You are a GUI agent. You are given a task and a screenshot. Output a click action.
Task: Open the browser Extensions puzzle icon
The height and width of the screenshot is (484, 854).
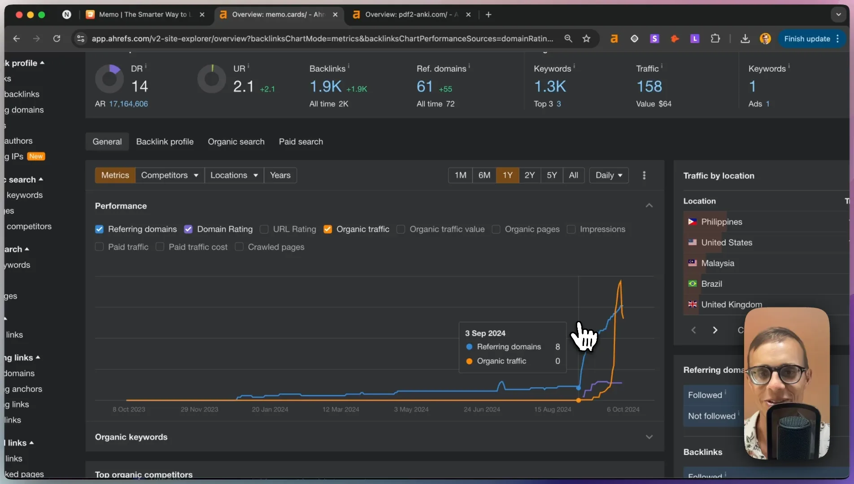tap(715, 39)
